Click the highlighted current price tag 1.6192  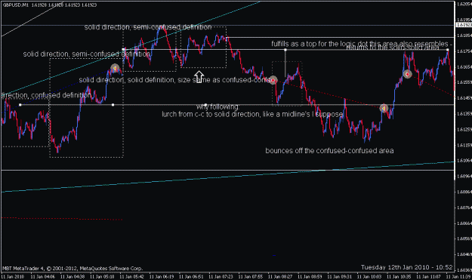click(x=464, y=25)
